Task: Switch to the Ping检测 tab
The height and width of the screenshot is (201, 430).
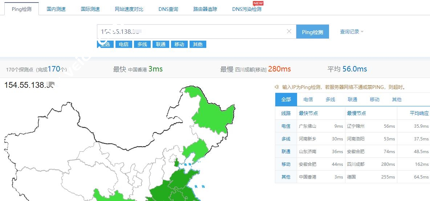Action: (22, 9)
